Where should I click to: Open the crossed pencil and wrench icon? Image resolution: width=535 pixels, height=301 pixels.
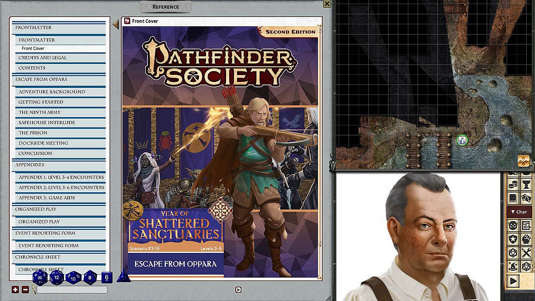pos(527,253)
